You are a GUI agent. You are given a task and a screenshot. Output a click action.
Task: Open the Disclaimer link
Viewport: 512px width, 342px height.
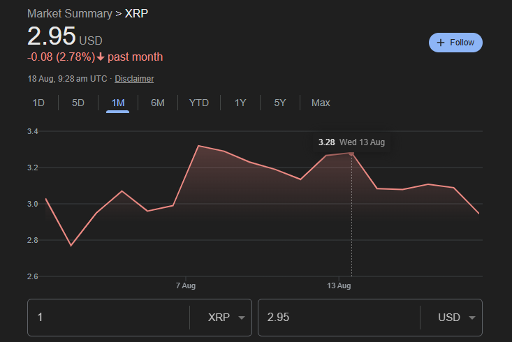(x=134, y=79)
